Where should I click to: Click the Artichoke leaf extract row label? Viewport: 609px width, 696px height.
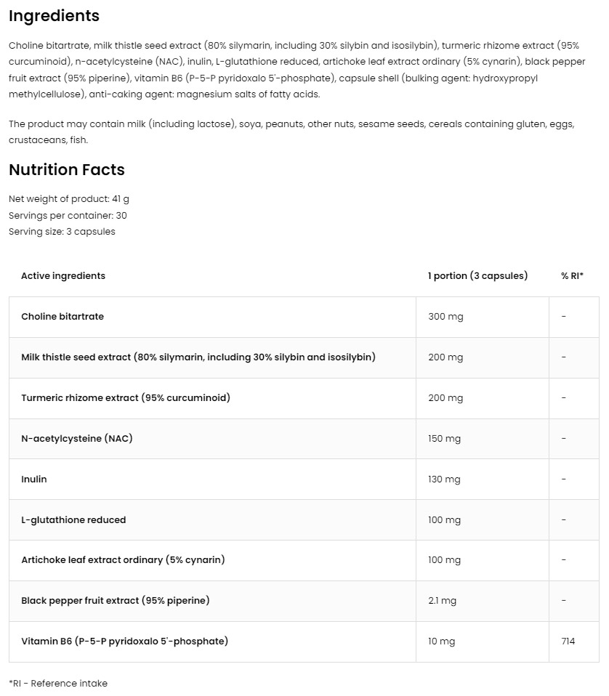pyautogui.click(x=123, y=559)
